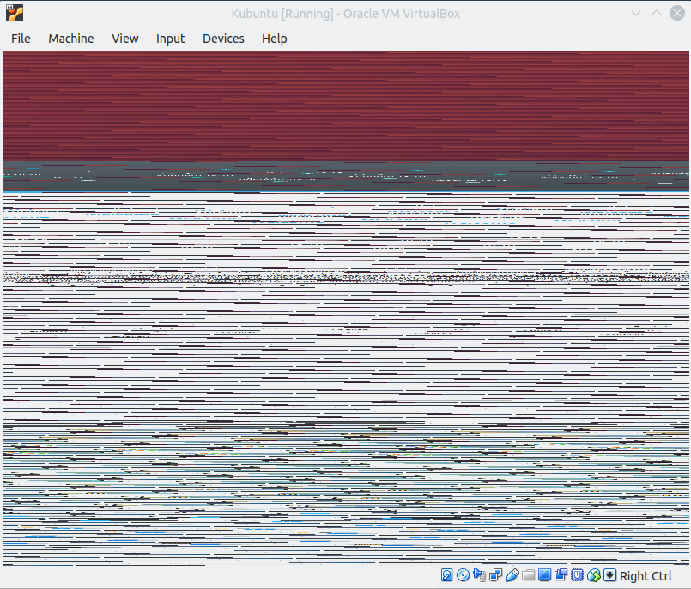Toggle the mouse integration indicator
Viewport: 691px width, 589px height.
[x=594, y=575]
